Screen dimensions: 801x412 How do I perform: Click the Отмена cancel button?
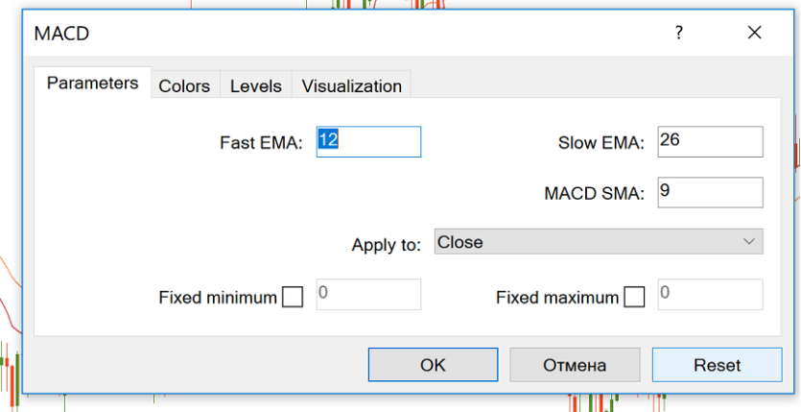pos(575,365)
